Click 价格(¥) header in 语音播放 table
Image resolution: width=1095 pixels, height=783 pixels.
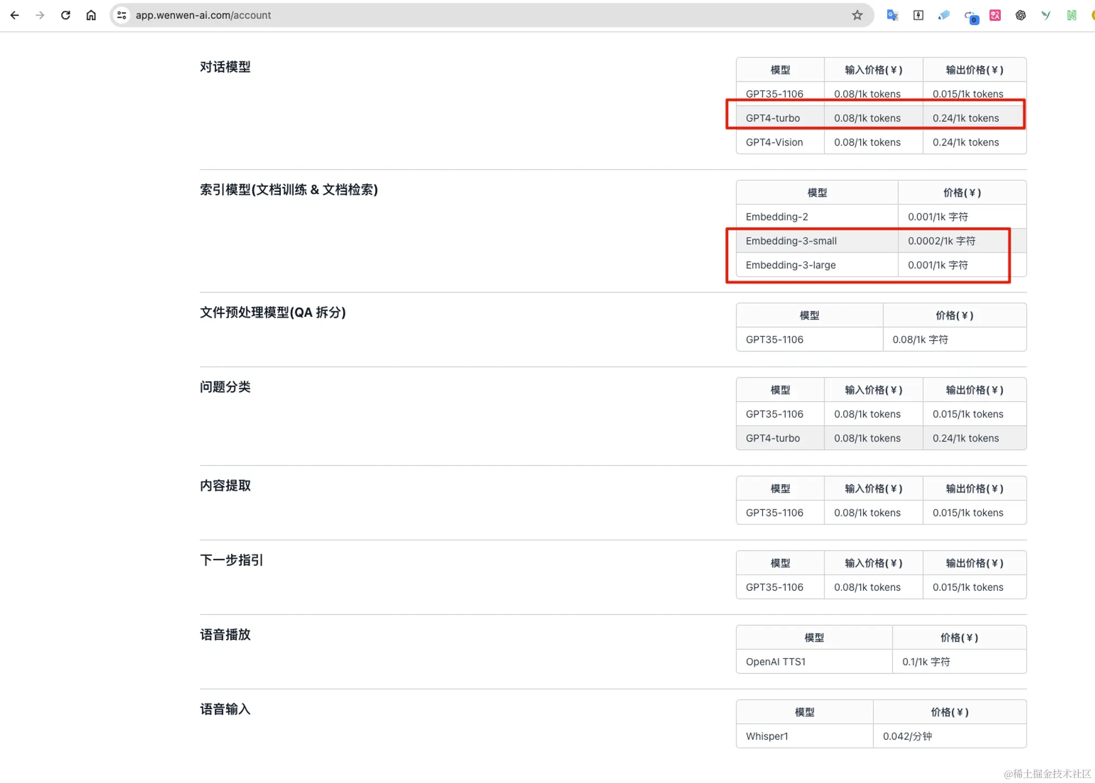tap(959, 637)
